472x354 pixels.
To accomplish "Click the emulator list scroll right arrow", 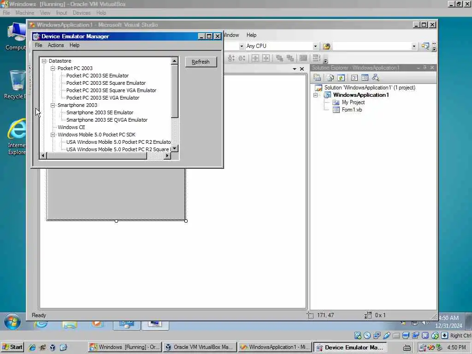I will (167, 156).
